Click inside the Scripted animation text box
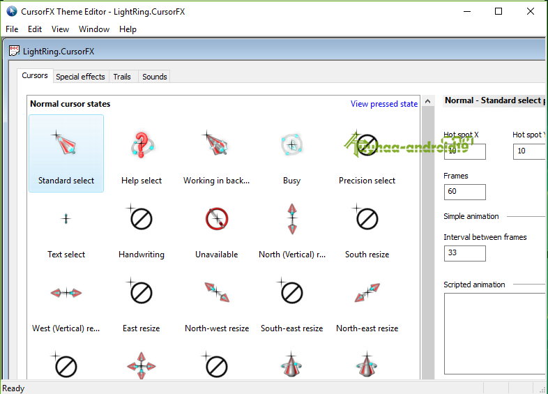Screen dimensions: 548x394 point(494,333)
